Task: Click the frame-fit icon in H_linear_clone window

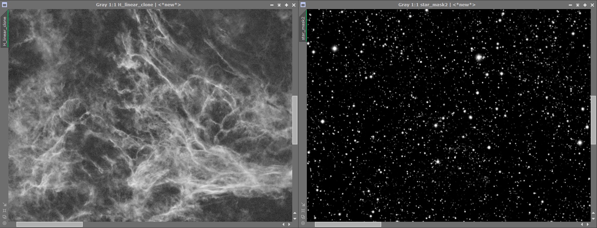Action: pos(5,211)
